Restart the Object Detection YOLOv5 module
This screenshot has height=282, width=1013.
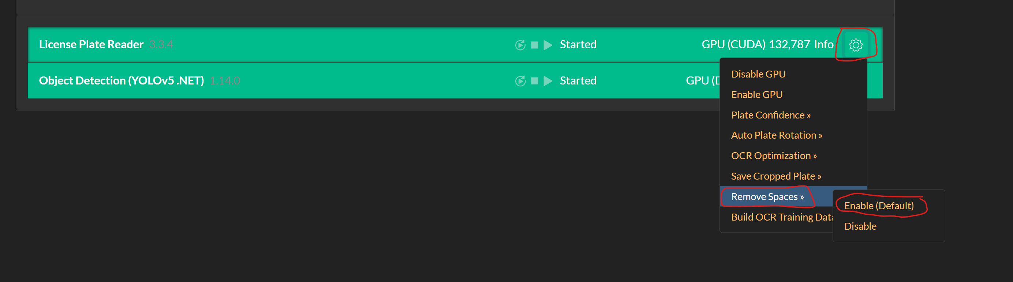520,81
